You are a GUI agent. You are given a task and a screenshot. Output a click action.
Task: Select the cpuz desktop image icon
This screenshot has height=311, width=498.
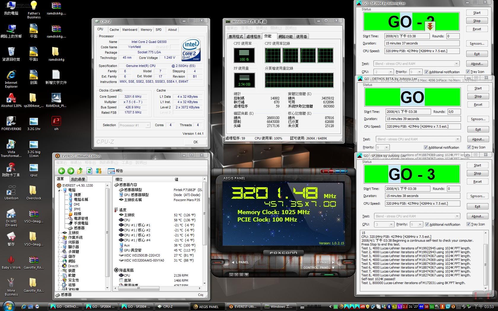34,169
